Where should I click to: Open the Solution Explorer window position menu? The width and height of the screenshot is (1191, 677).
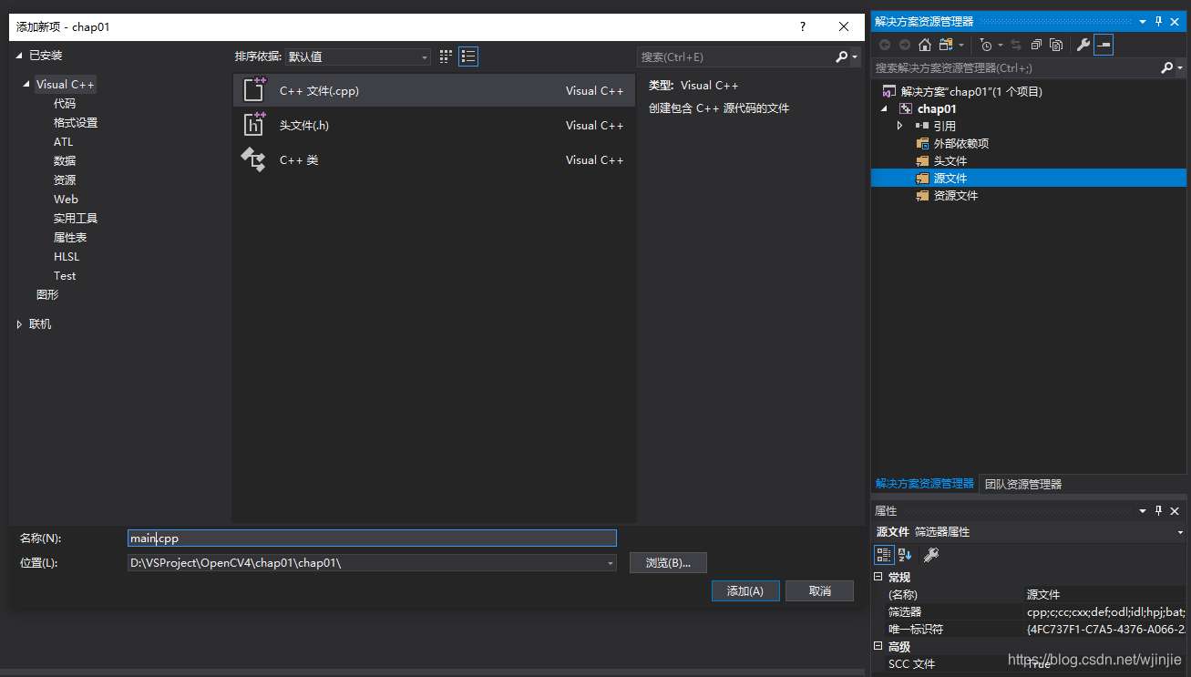(x=1143, y=21)
